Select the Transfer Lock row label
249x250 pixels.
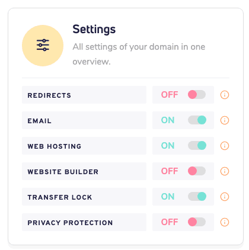[84, 197]
